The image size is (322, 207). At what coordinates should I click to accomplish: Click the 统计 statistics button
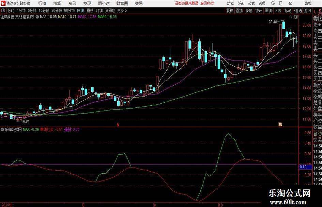(259, 11)
